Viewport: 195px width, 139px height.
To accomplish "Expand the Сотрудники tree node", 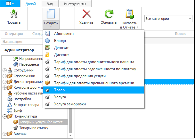I will tap(4, 70).
